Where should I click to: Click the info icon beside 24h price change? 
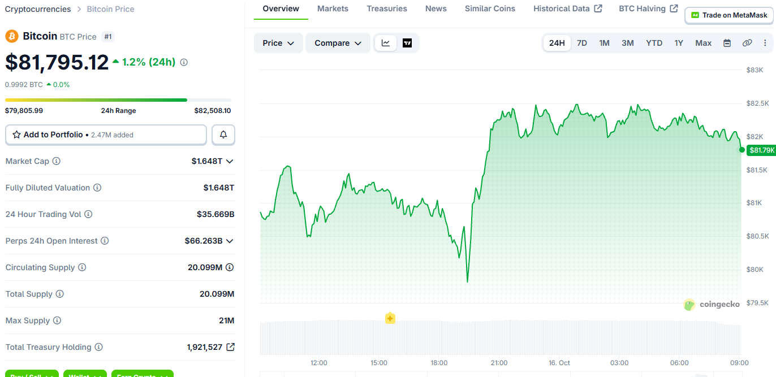[x=184, y=62]
